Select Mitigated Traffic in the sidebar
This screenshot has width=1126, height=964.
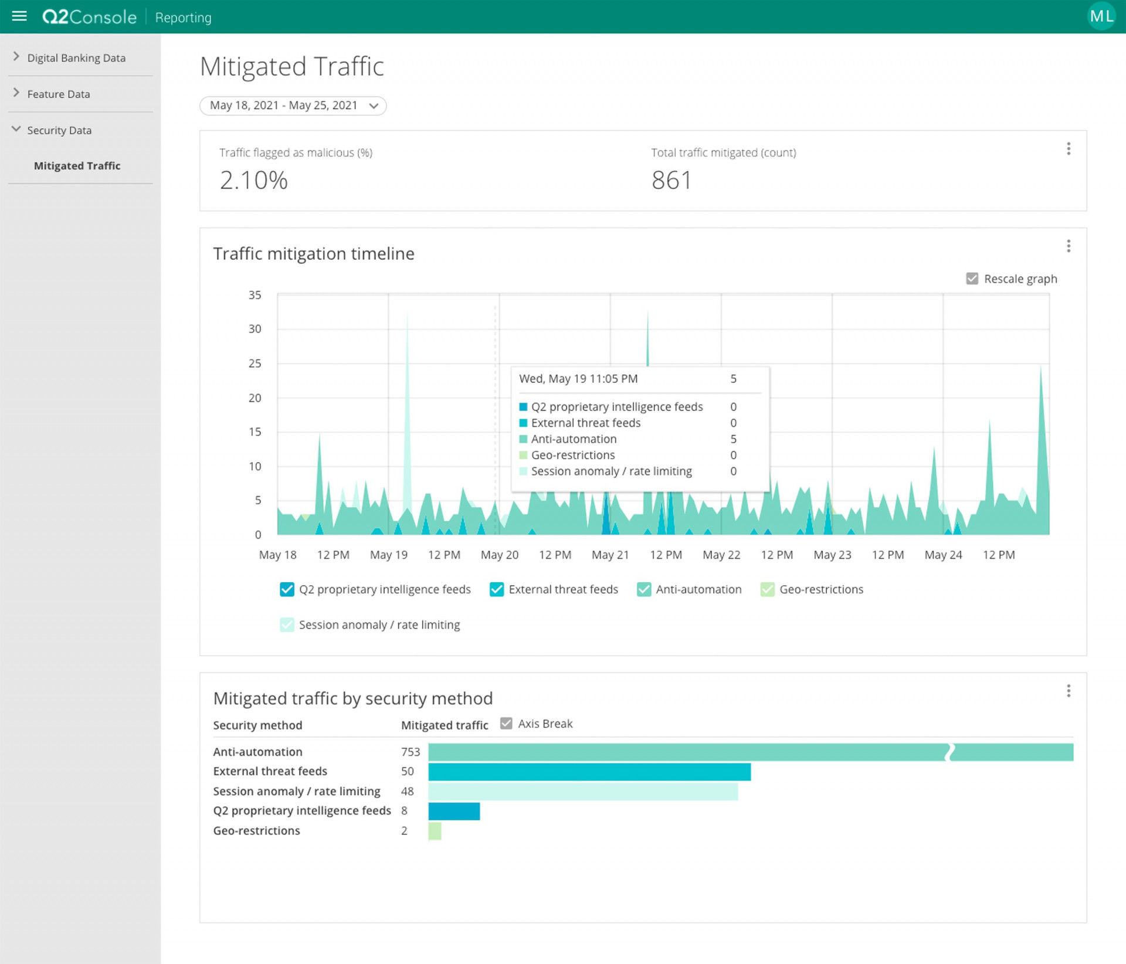[x=77, y=166]
